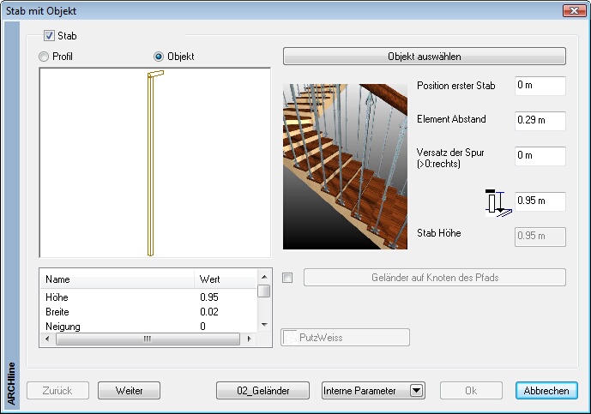The width and height of the screenshot is (591, 414).
Task: Click the vertical scrollbar thumb in the parameter list
Action: point(264,291)
